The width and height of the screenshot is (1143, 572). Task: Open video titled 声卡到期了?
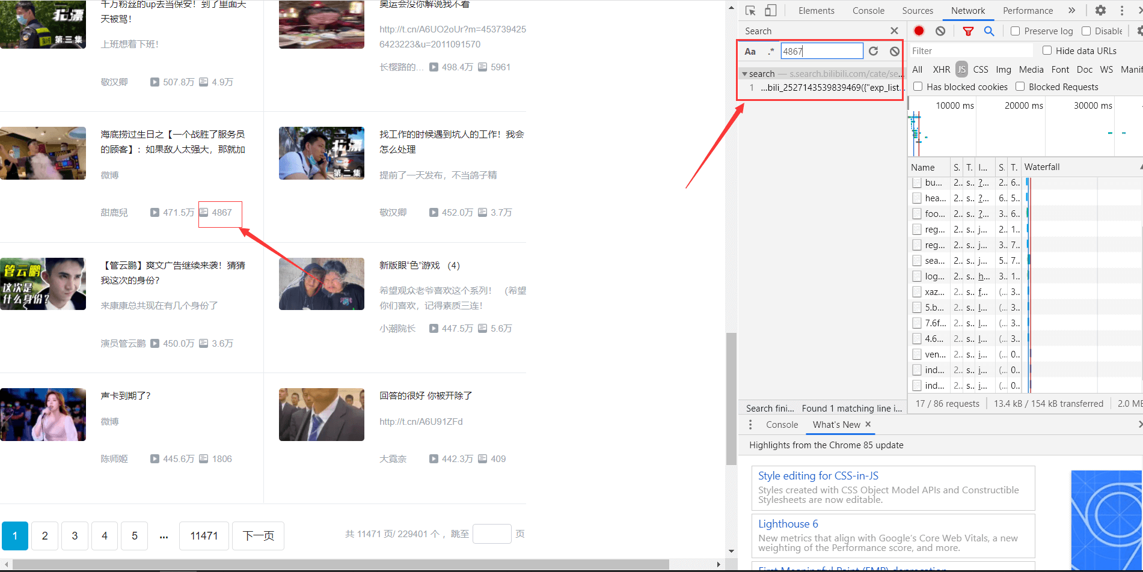pos(126,396)
